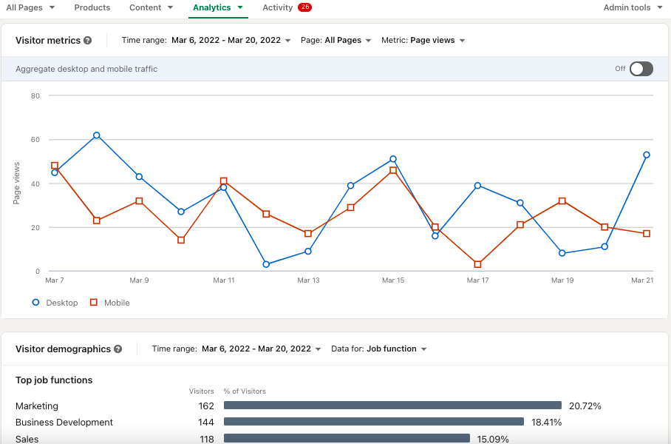671x444 pixels.
Task: Click the 20.72% percentage value
Action: tap(585, 406)
